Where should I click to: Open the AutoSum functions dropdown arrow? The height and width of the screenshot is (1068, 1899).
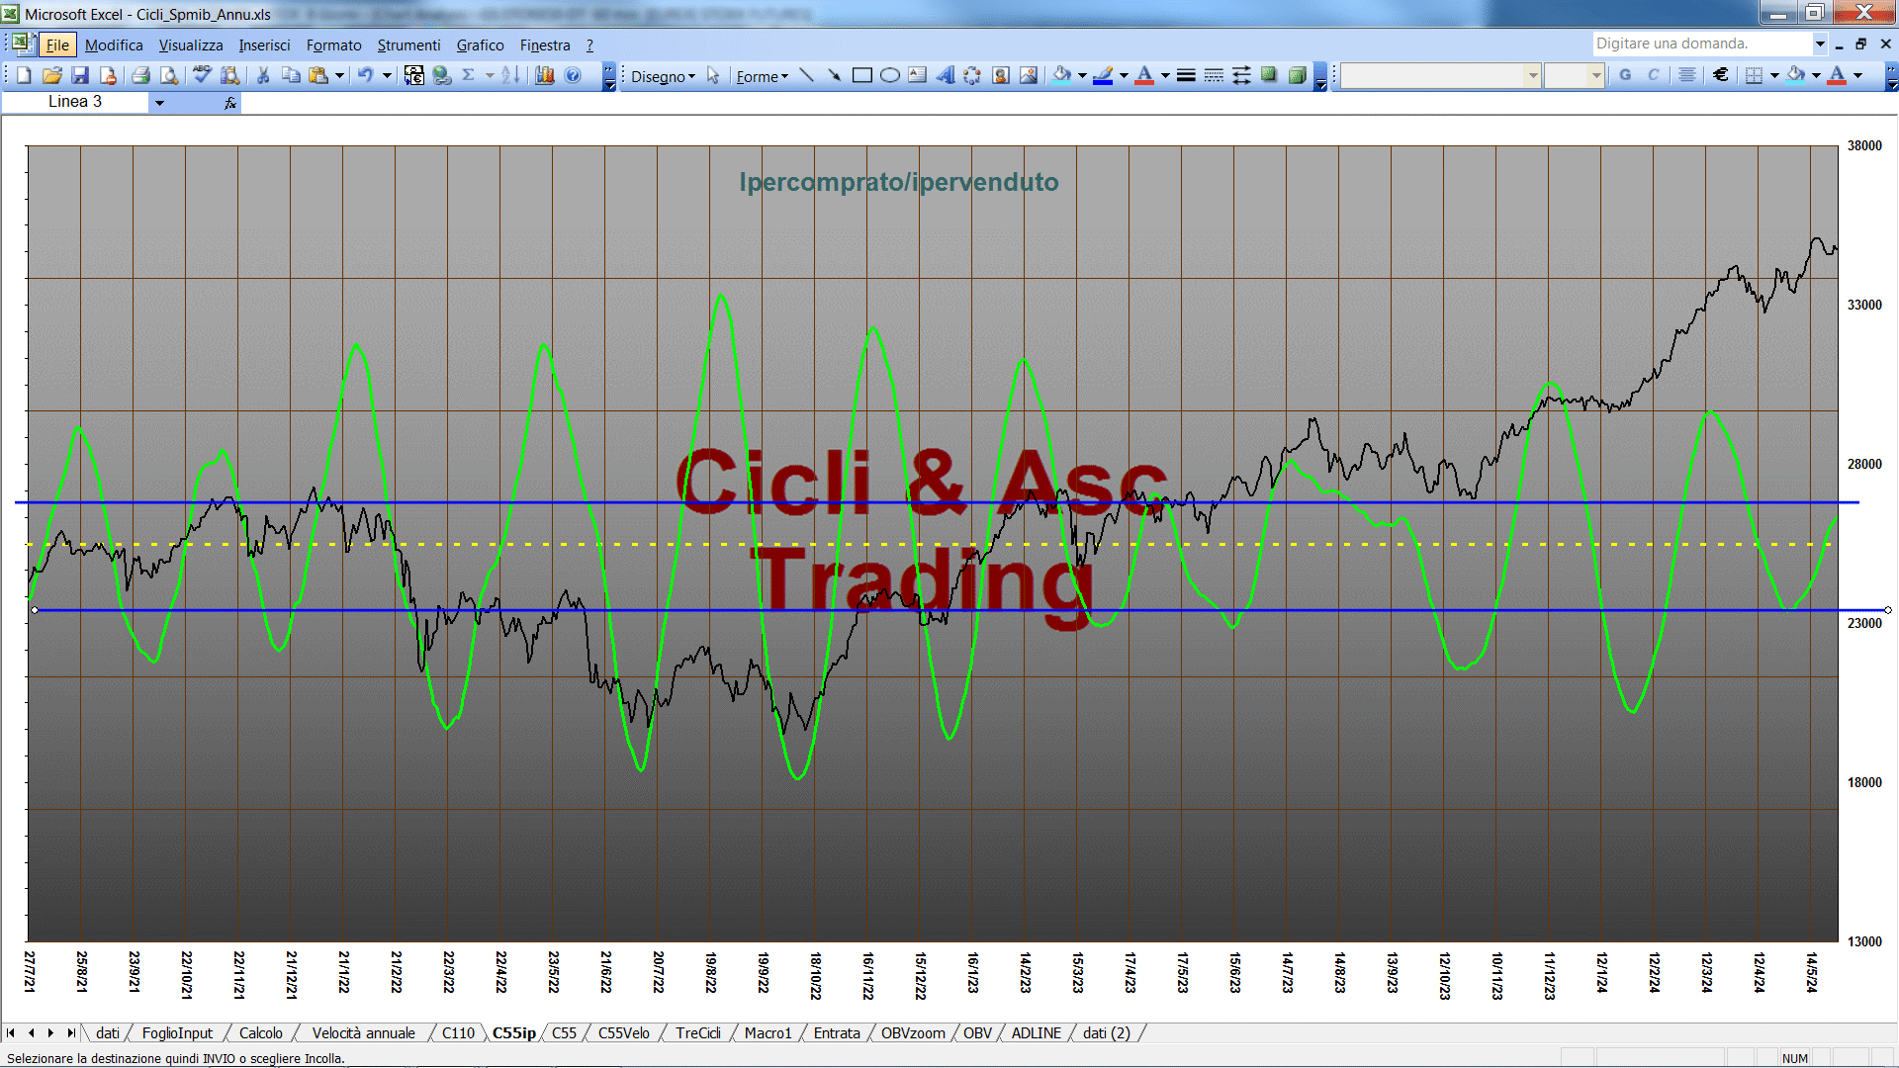(490, 75)
